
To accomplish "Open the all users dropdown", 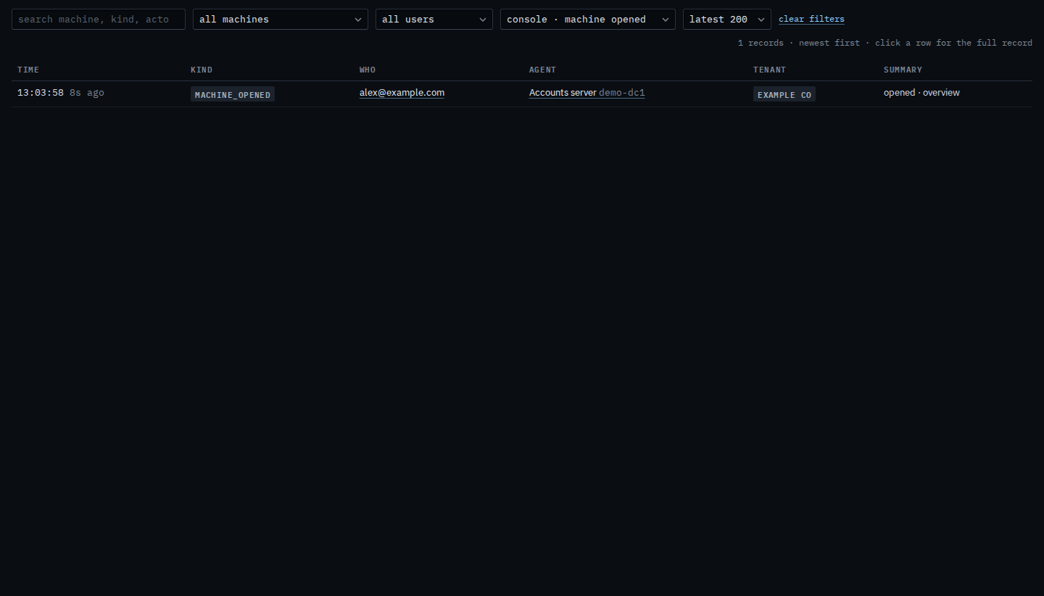I will (x=434, y=19).
